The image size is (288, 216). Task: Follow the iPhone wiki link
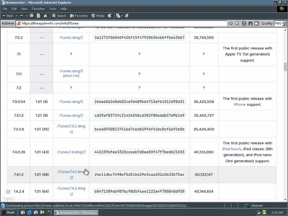coord(240,105)
